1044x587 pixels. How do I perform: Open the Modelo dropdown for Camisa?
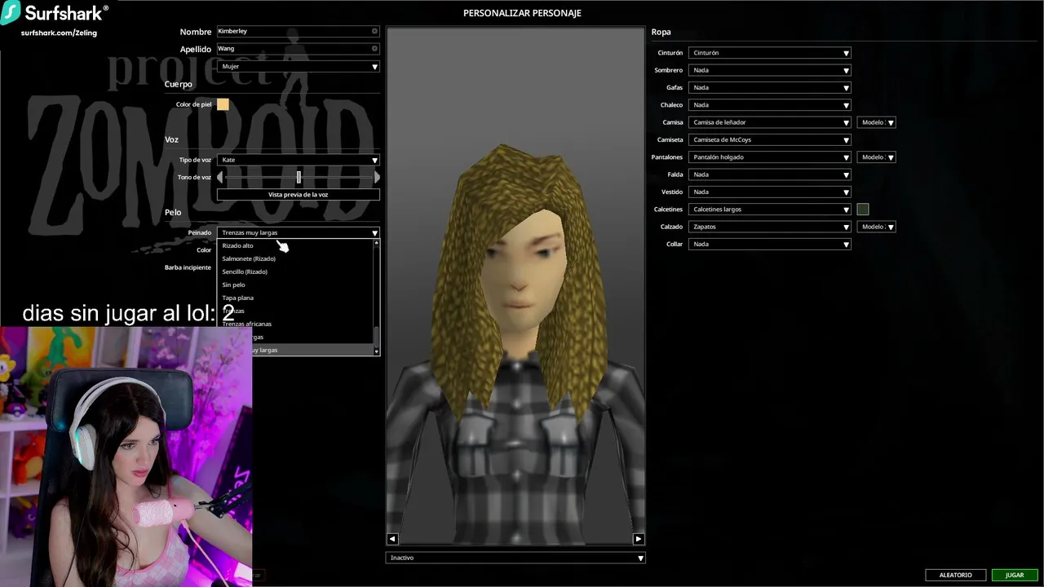[877, 122]
